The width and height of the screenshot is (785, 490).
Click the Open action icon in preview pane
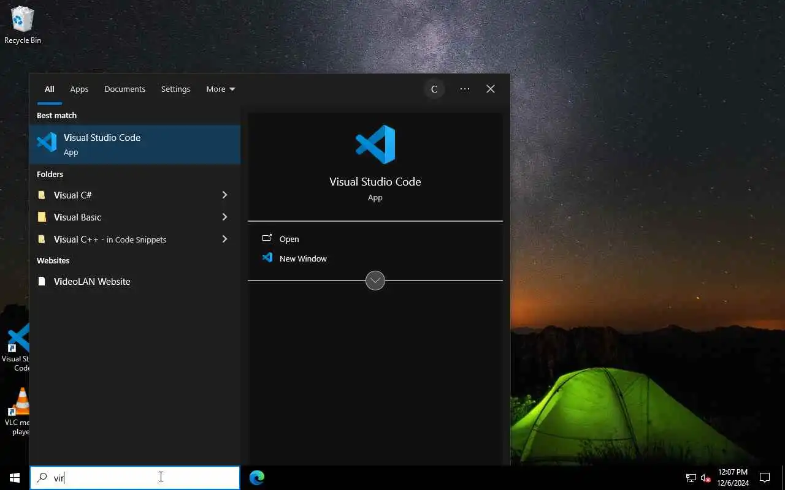pos(267,238)
